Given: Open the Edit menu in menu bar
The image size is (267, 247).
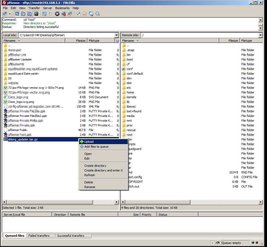Looking at the screenshot, I should coord(13,8).
